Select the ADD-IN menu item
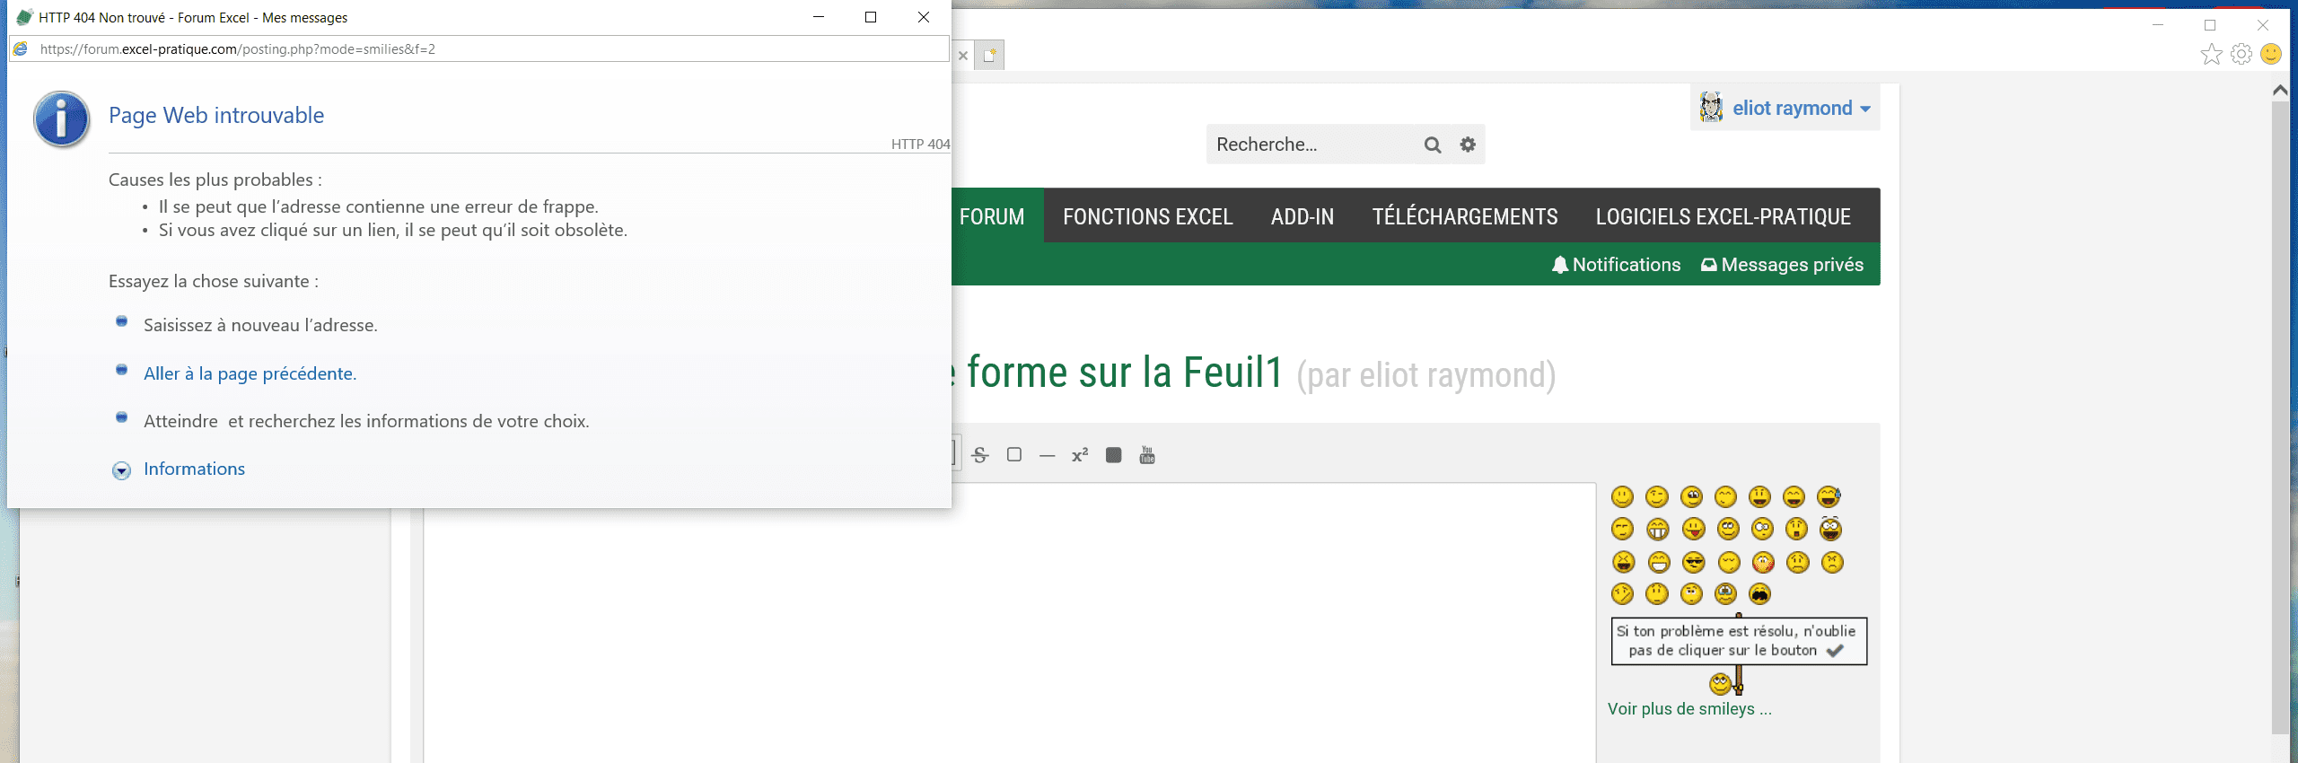Screen dimensions: 2298x763 (x=1302, y=216)
